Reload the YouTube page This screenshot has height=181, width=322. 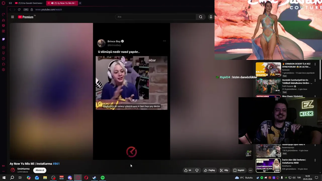click(x=19, y=10)
